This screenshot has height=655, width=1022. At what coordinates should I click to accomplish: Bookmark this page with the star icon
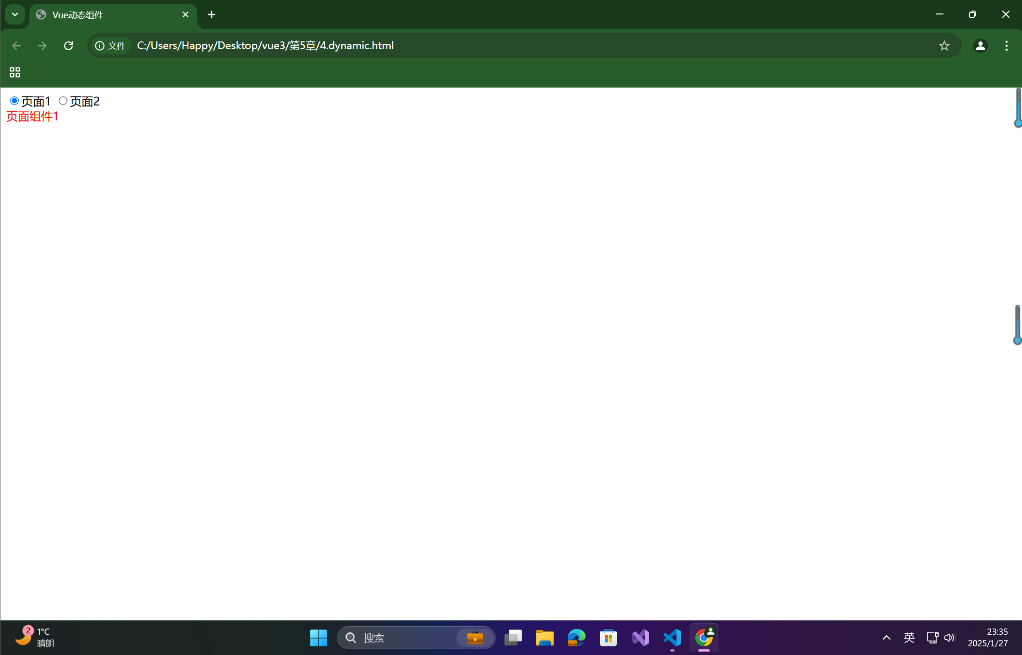click(944, 46)
